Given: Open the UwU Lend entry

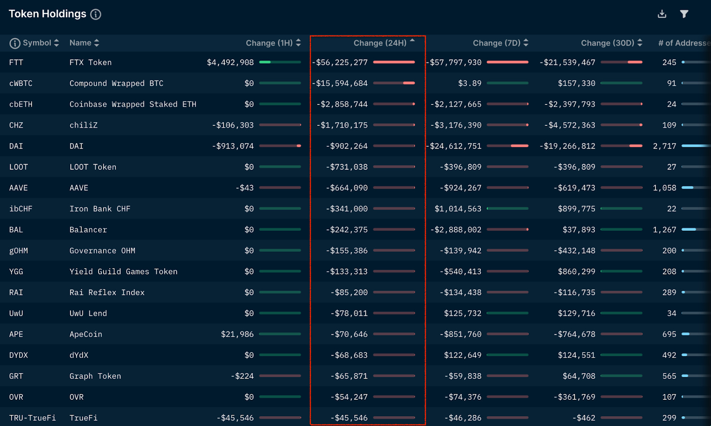Looking at the screenshot, I should click(88, 313).
